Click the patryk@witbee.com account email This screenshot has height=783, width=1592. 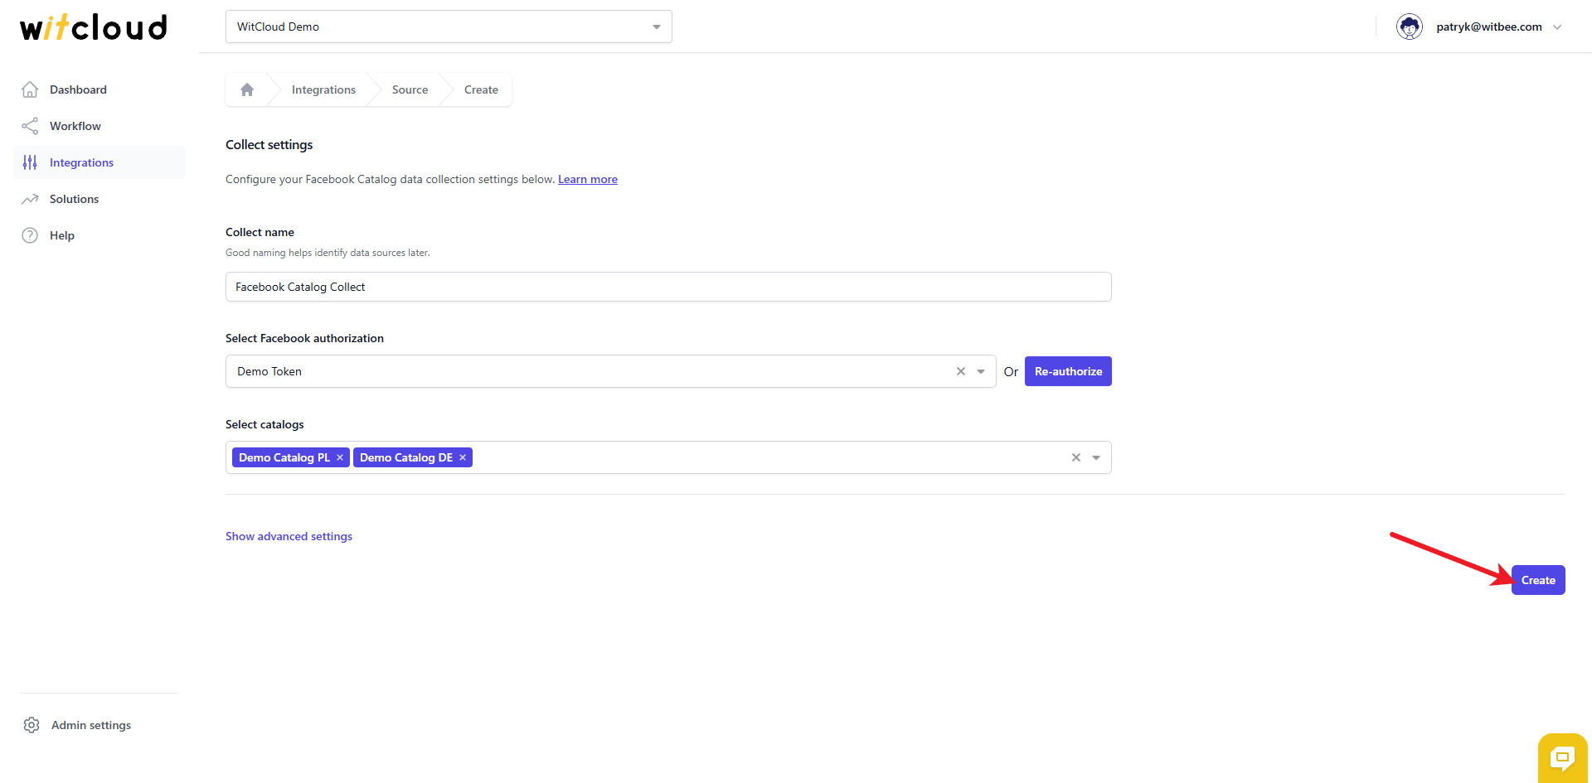(x=1489, y=27)
